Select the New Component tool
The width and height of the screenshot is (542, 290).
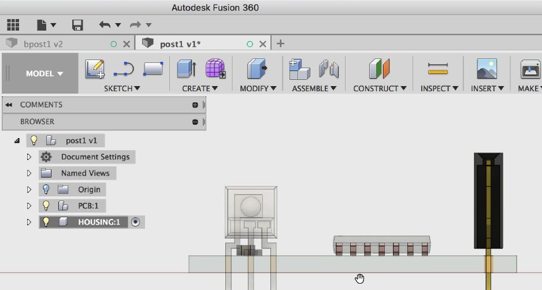pyautogui.click(x=299, y=69)
